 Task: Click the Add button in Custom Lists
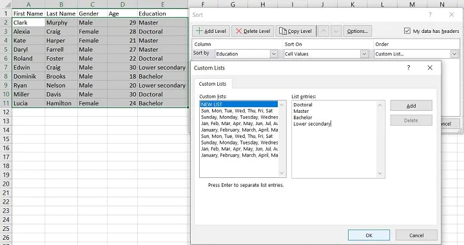coord(411,106)
